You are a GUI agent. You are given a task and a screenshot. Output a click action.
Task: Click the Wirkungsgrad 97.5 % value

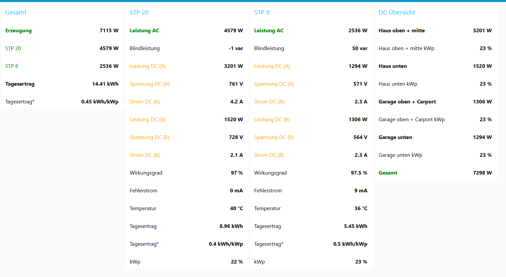click(359, 173)
